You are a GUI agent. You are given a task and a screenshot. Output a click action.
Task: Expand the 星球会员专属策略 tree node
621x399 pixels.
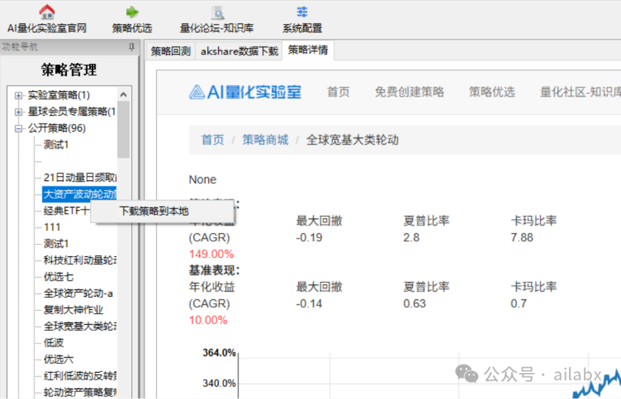click(18, 112)
